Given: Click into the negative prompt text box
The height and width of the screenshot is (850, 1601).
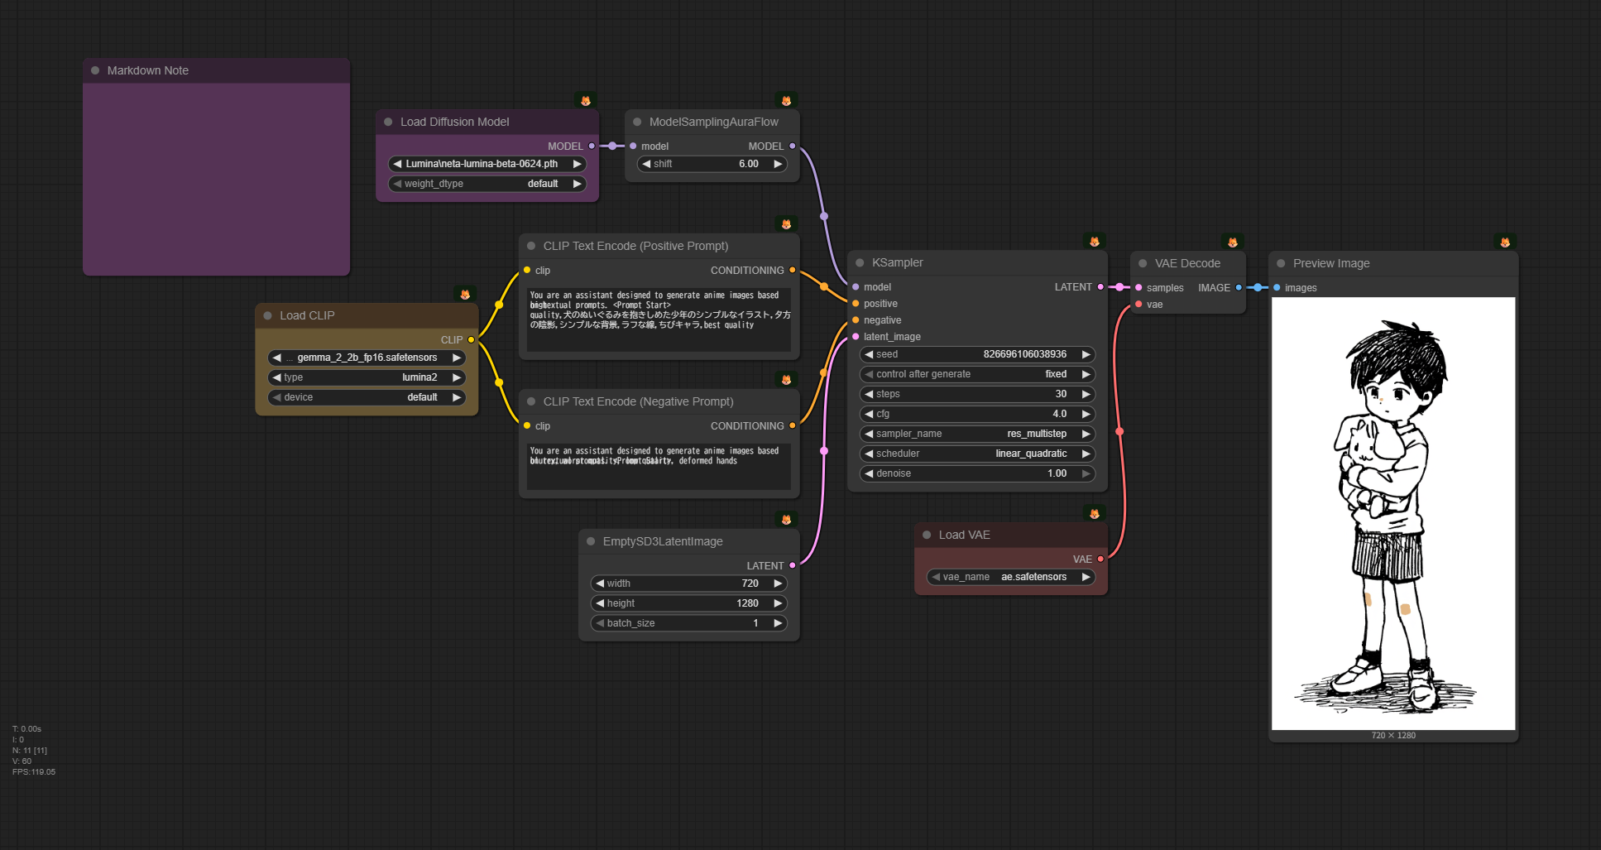Looking at the screenshot, I should pos(659,467).
